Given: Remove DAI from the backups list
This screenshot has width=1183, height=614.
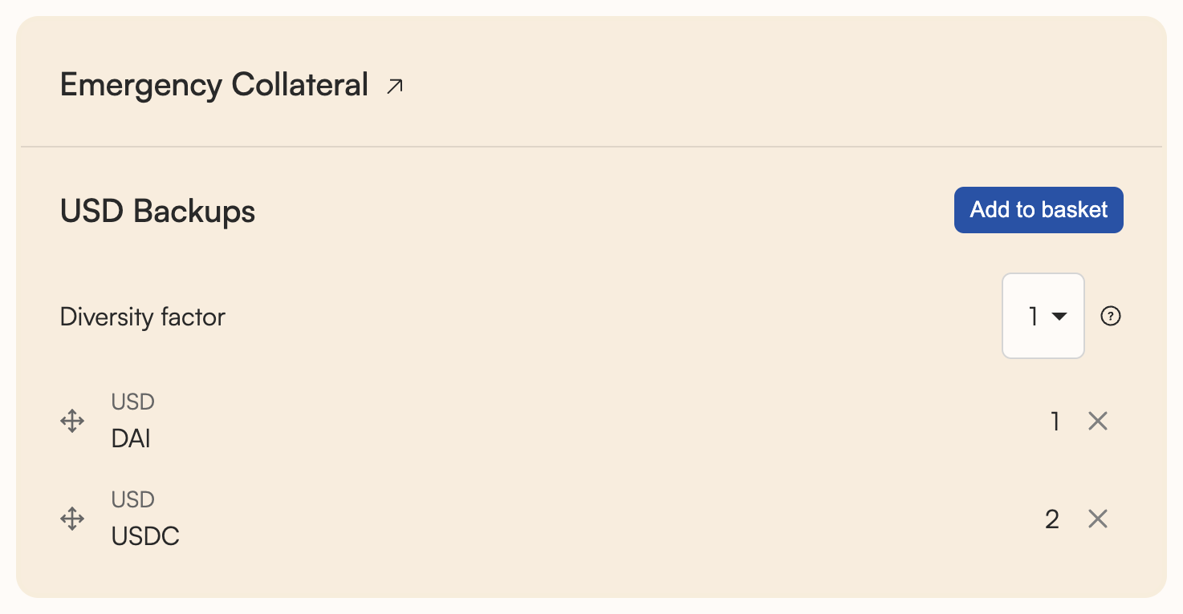Looking at the screenshot, I should 1098,421.
